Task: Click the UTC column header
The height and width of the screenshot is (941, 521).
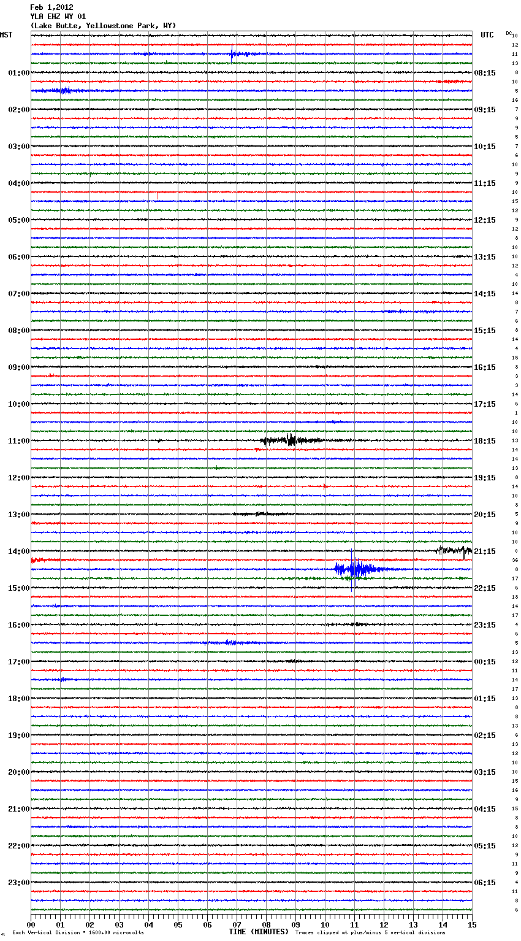Action: [x=487, y=35]
